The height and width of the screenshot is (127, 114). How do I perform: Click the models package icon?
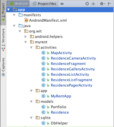38,101
